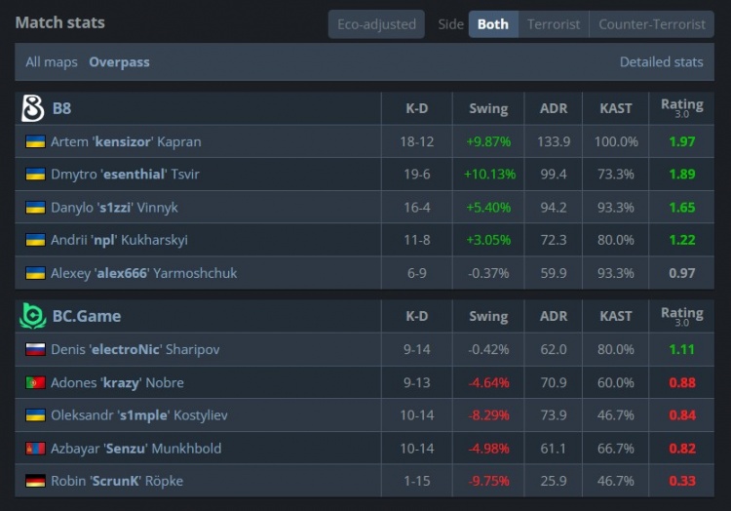Click the KAST column header in B8 table
731x511 pixels.
click(x=615, y=108)
